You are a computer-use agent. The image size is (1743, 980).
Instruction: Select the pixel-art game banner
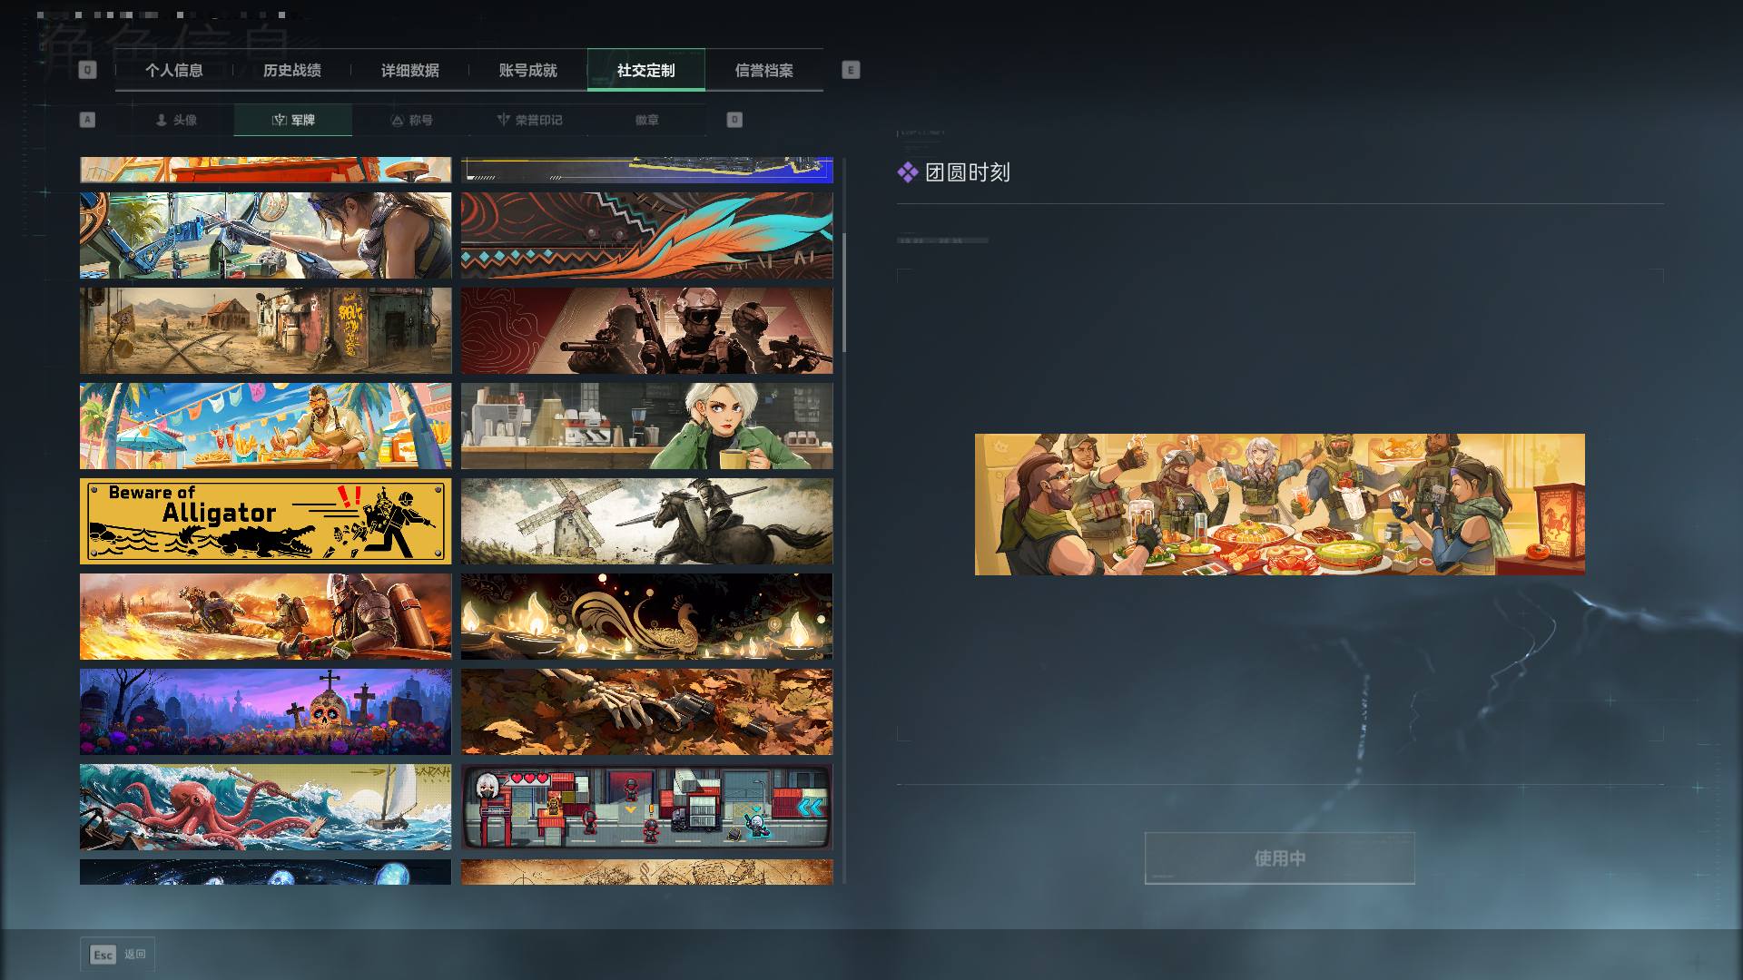(646, 808)
